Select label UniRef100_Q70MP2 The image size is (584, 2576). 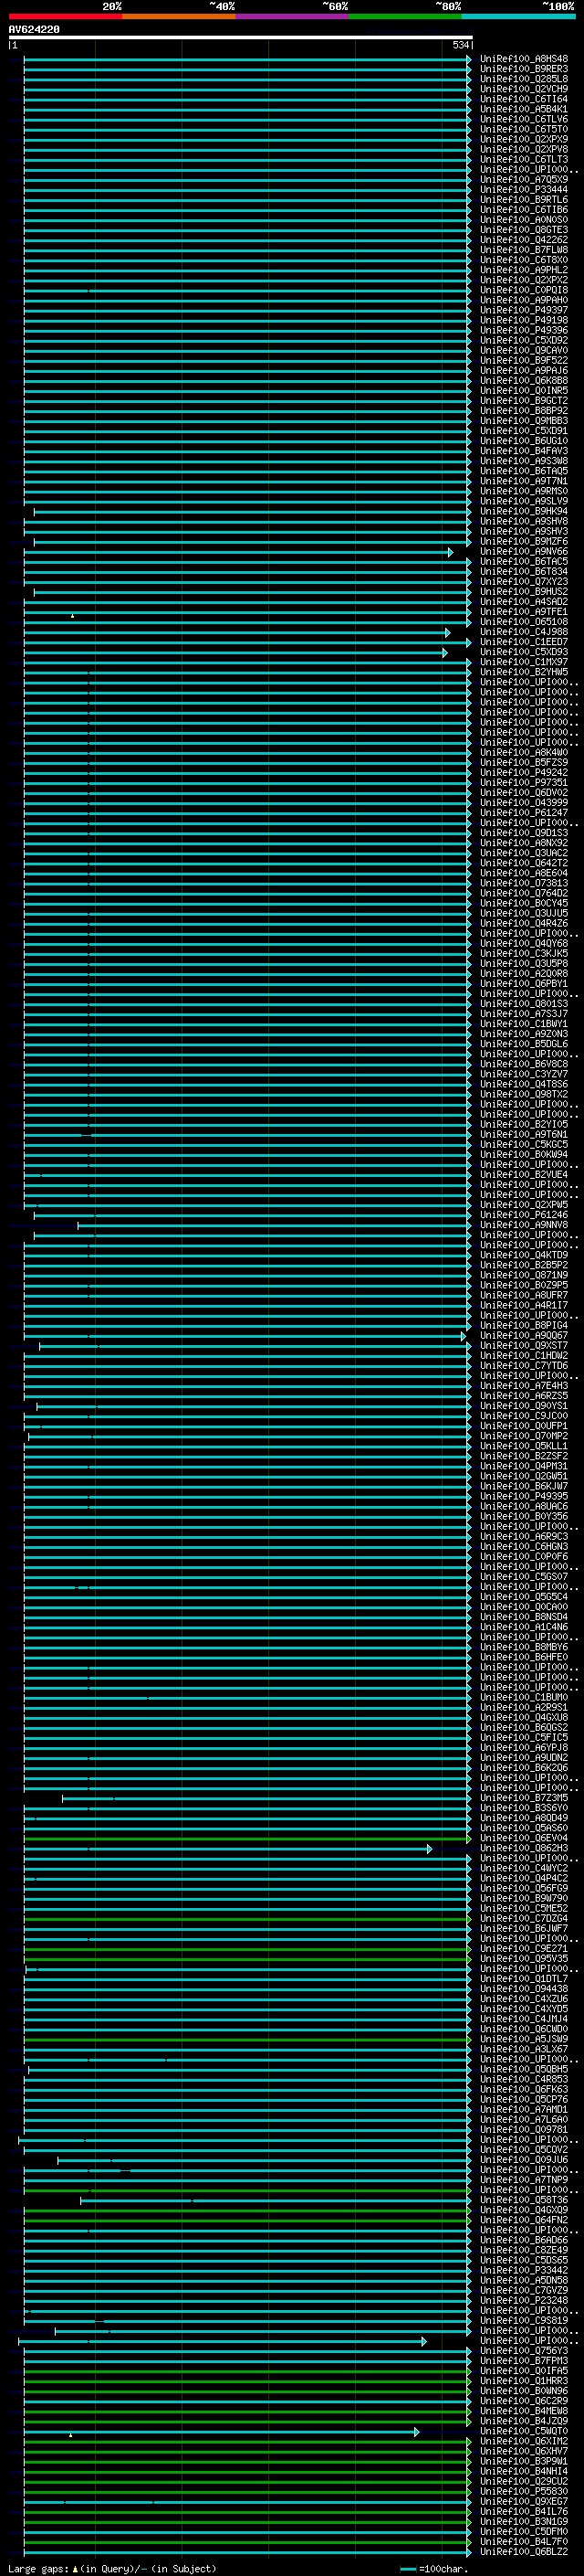coord(524,1436)
